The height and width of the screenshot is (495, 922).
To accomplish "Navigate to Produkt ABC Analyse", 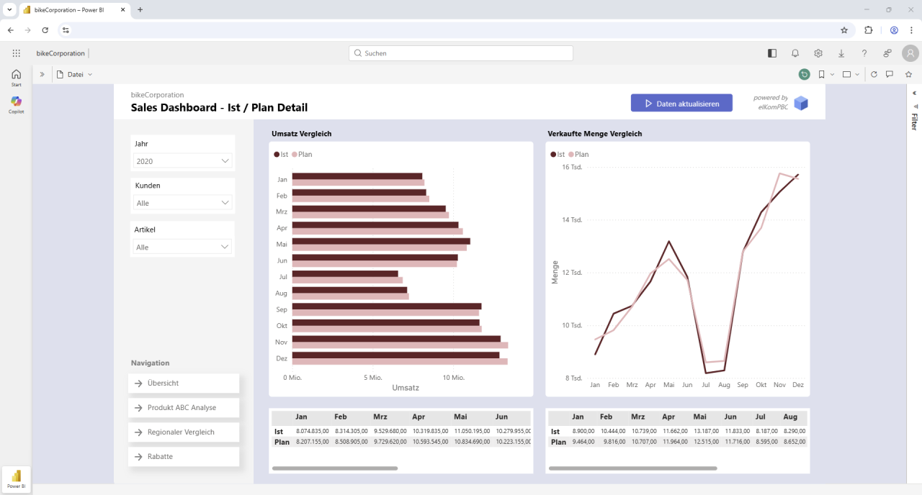I will [183, 407].
